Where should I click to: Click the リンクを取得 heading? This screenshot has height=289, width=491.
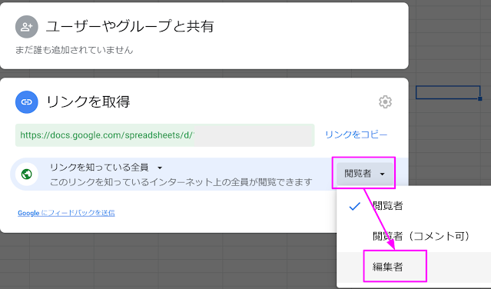pos(88,101)
